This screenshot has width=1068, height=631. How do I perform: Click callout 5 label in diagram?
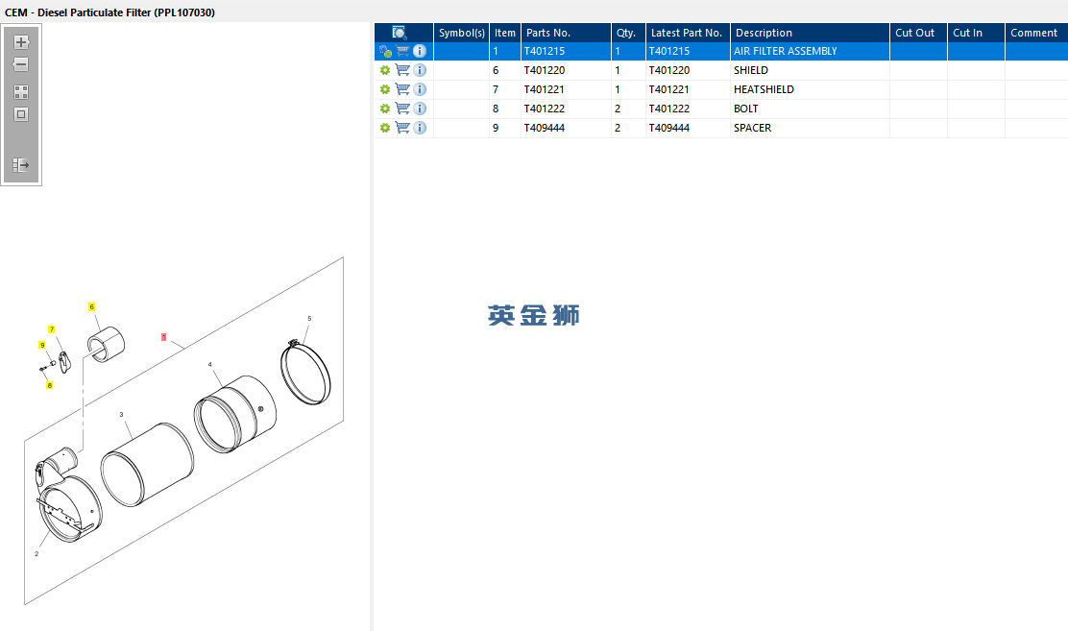(309, 318)
